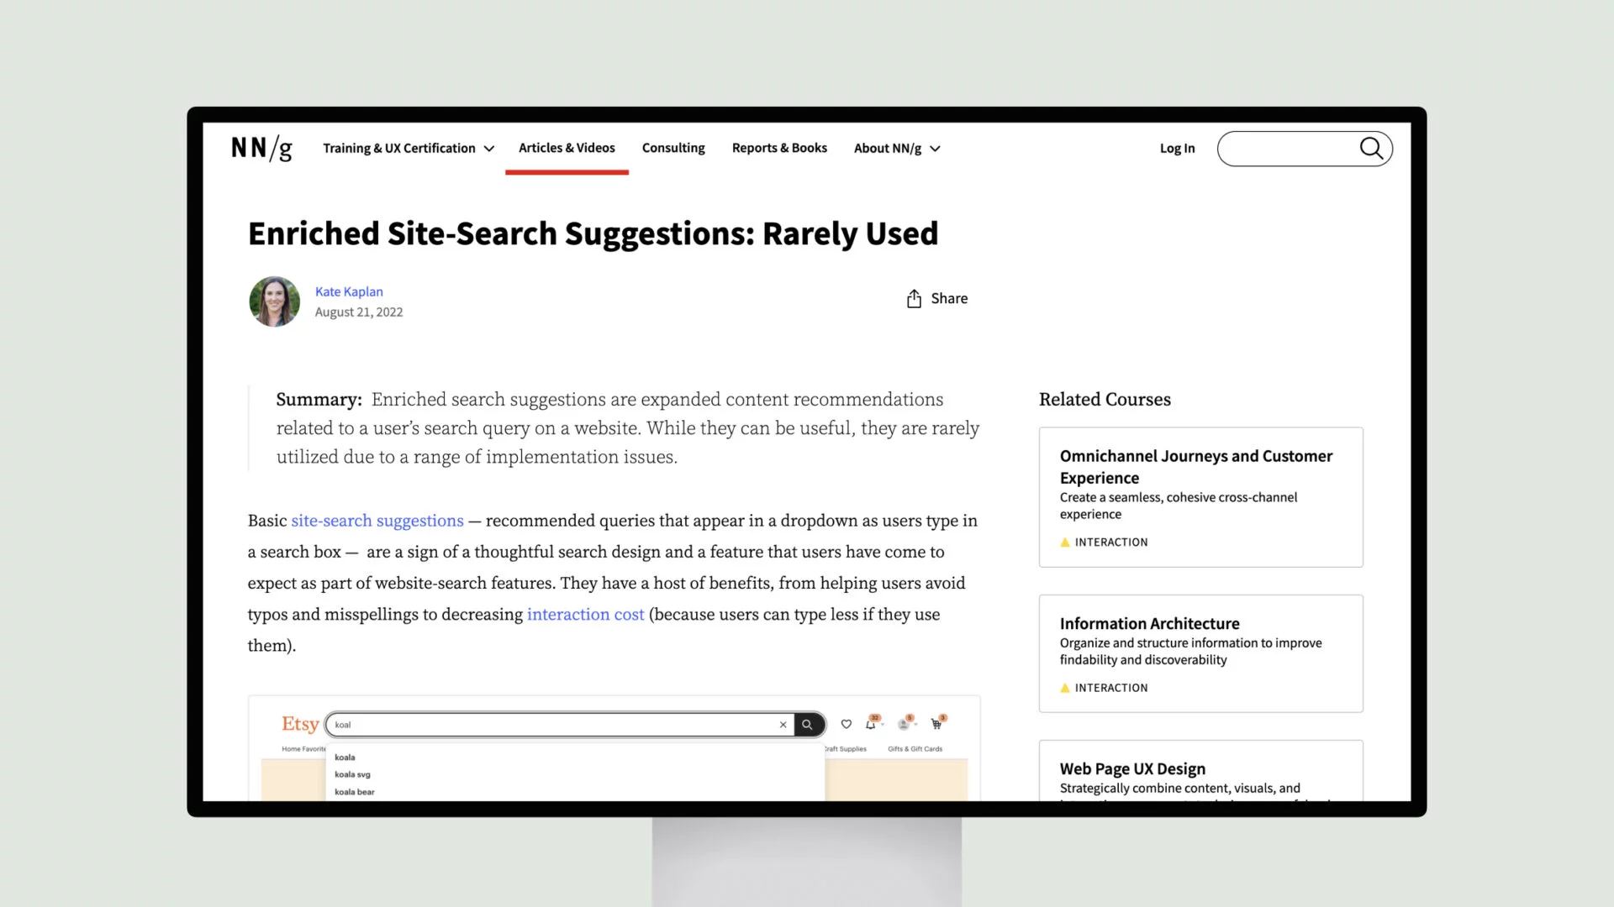
Task: Click the search icon to search
Action: (x=1371, y=147)
